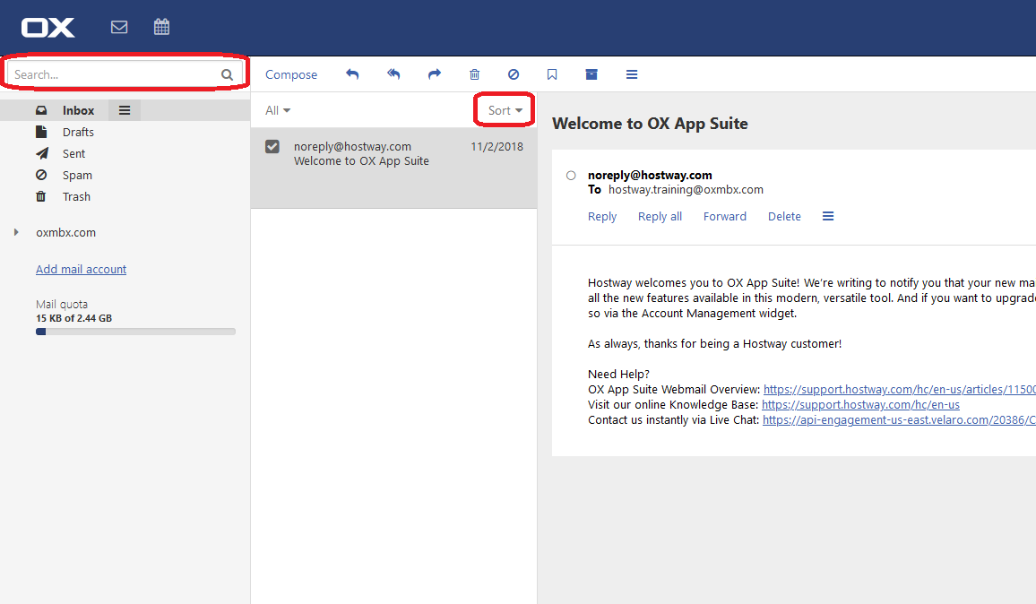Open the All filter dropdown

tap(278, 110)
